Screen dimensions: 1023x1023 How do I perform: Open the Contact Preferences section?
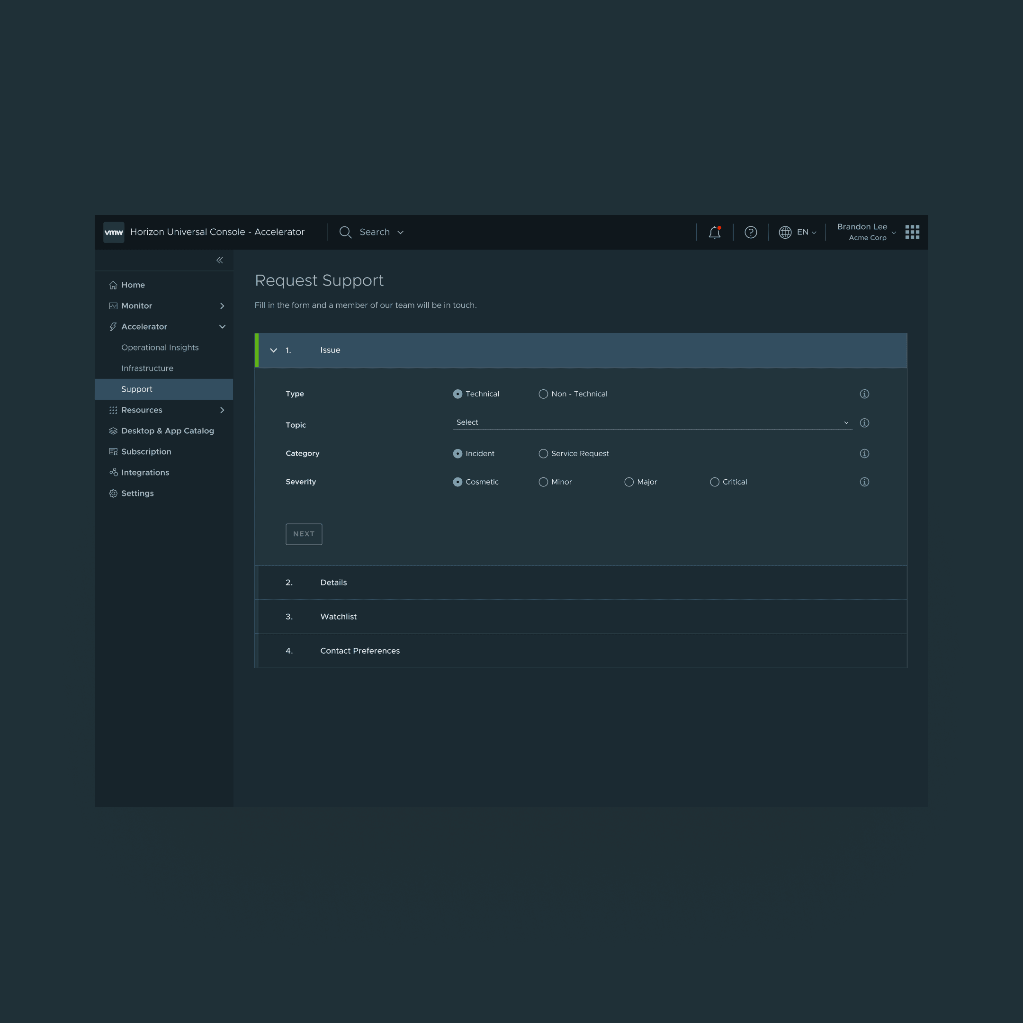tap(359, 650)
